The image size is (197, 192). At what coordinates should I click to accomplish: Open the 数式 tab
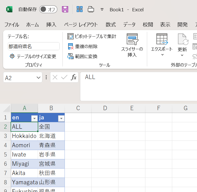click(111, 24)
